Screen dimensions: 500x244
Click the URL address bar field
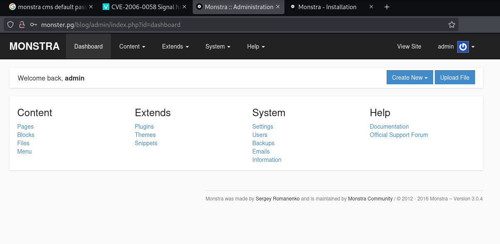click(230, 24)
